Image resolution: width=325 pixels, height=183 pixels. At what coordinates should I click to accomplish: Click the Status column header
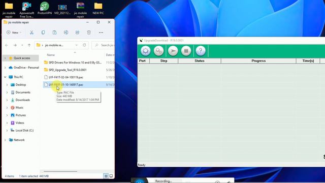pos(200,61)
